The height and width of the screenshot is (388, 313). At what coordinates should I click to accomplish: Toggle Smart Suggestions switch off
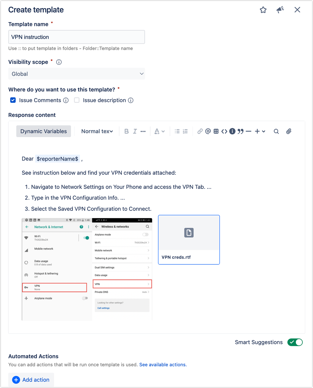pyautogui.click(x=295, y=342)
